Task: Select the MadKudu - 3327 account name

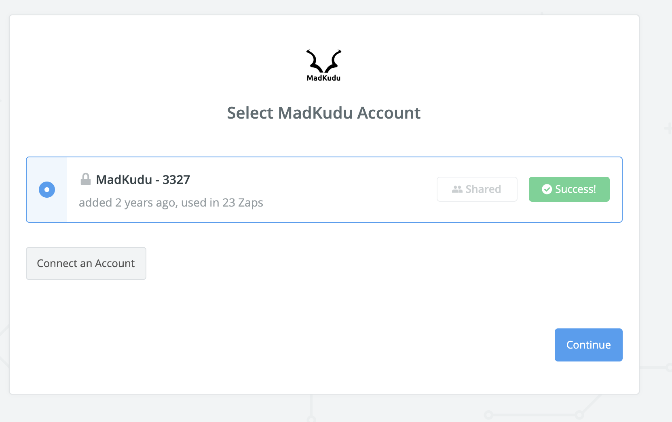Action: [x=143, y=180]
